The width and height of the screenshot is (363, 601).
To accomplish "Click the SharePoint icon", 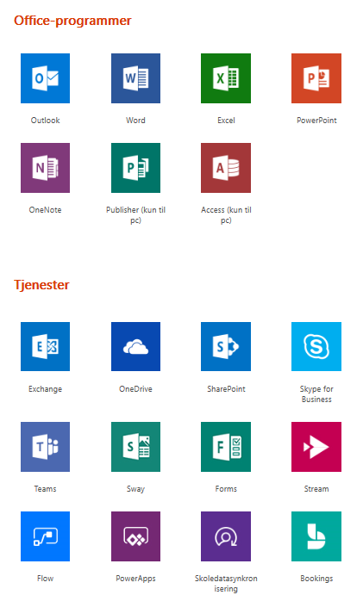I will coord(226,346).
